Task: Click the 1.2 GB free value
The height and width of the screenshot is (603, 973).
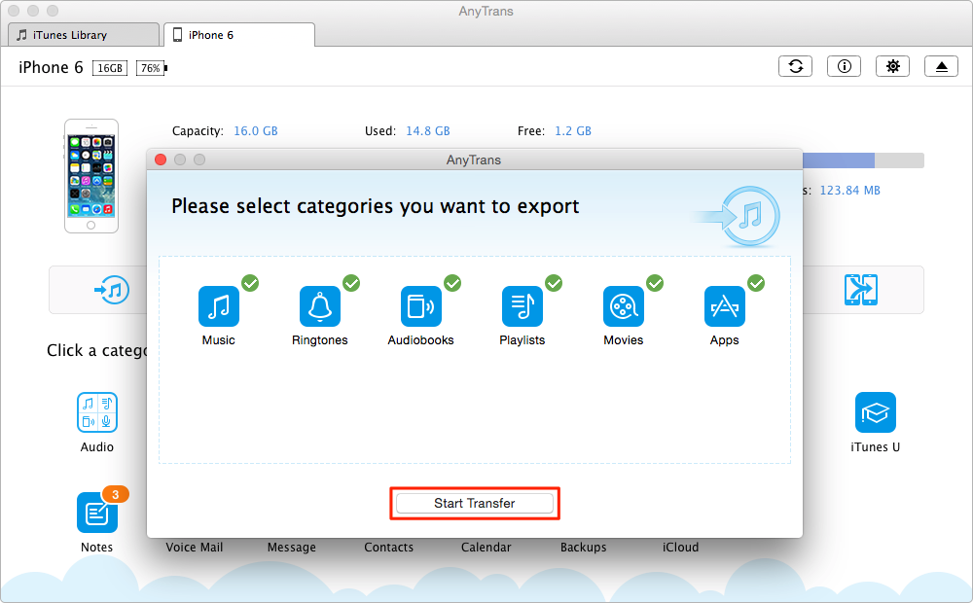Action: point(573,131)
